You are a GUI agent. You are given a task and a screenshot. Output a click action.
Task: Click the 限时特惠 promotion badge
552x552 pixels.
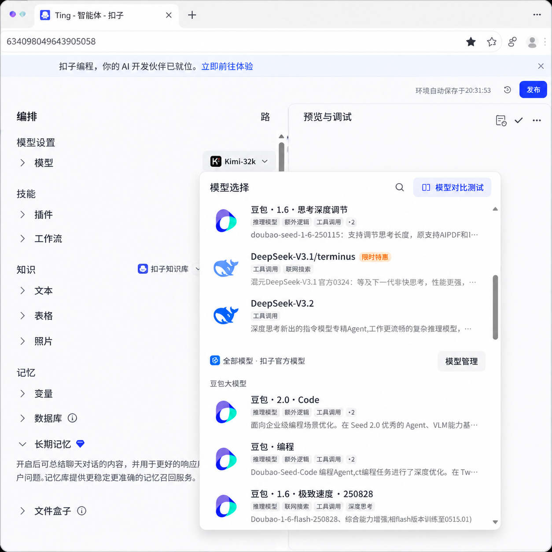click(375, 257)
